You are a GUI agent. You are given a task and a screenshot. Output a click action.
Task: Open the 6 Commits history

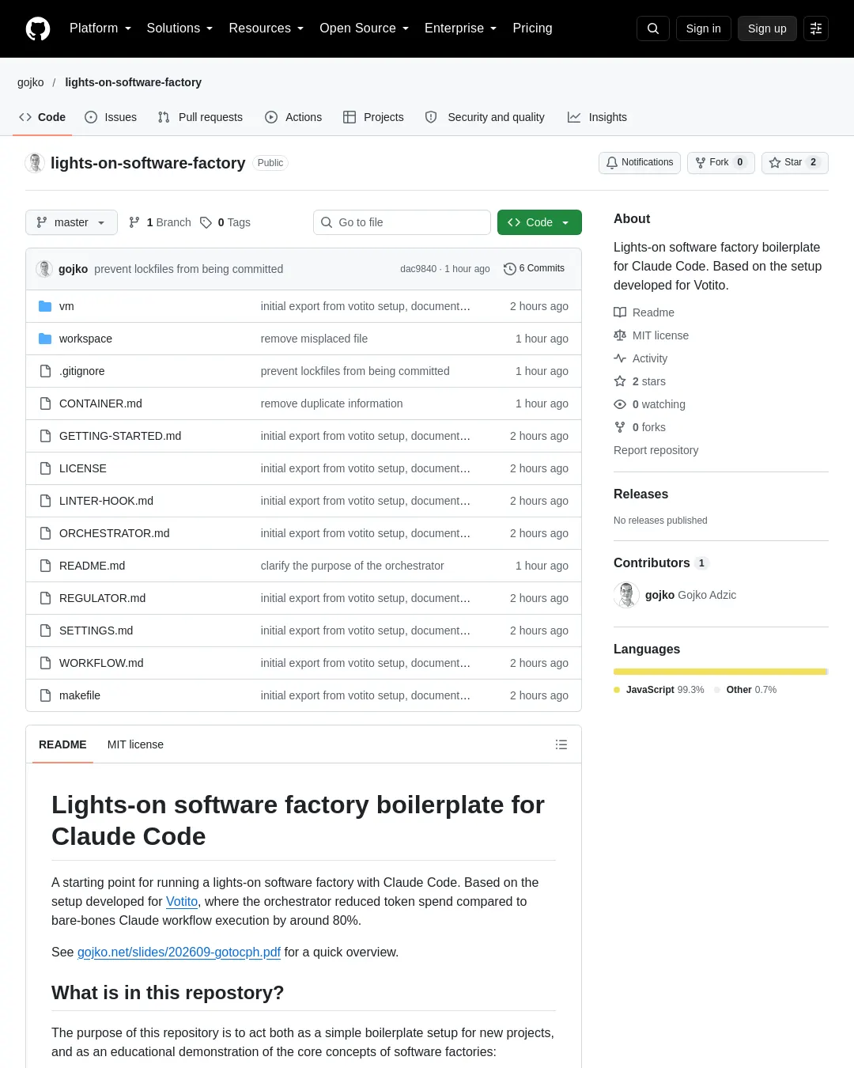[534, 268]
